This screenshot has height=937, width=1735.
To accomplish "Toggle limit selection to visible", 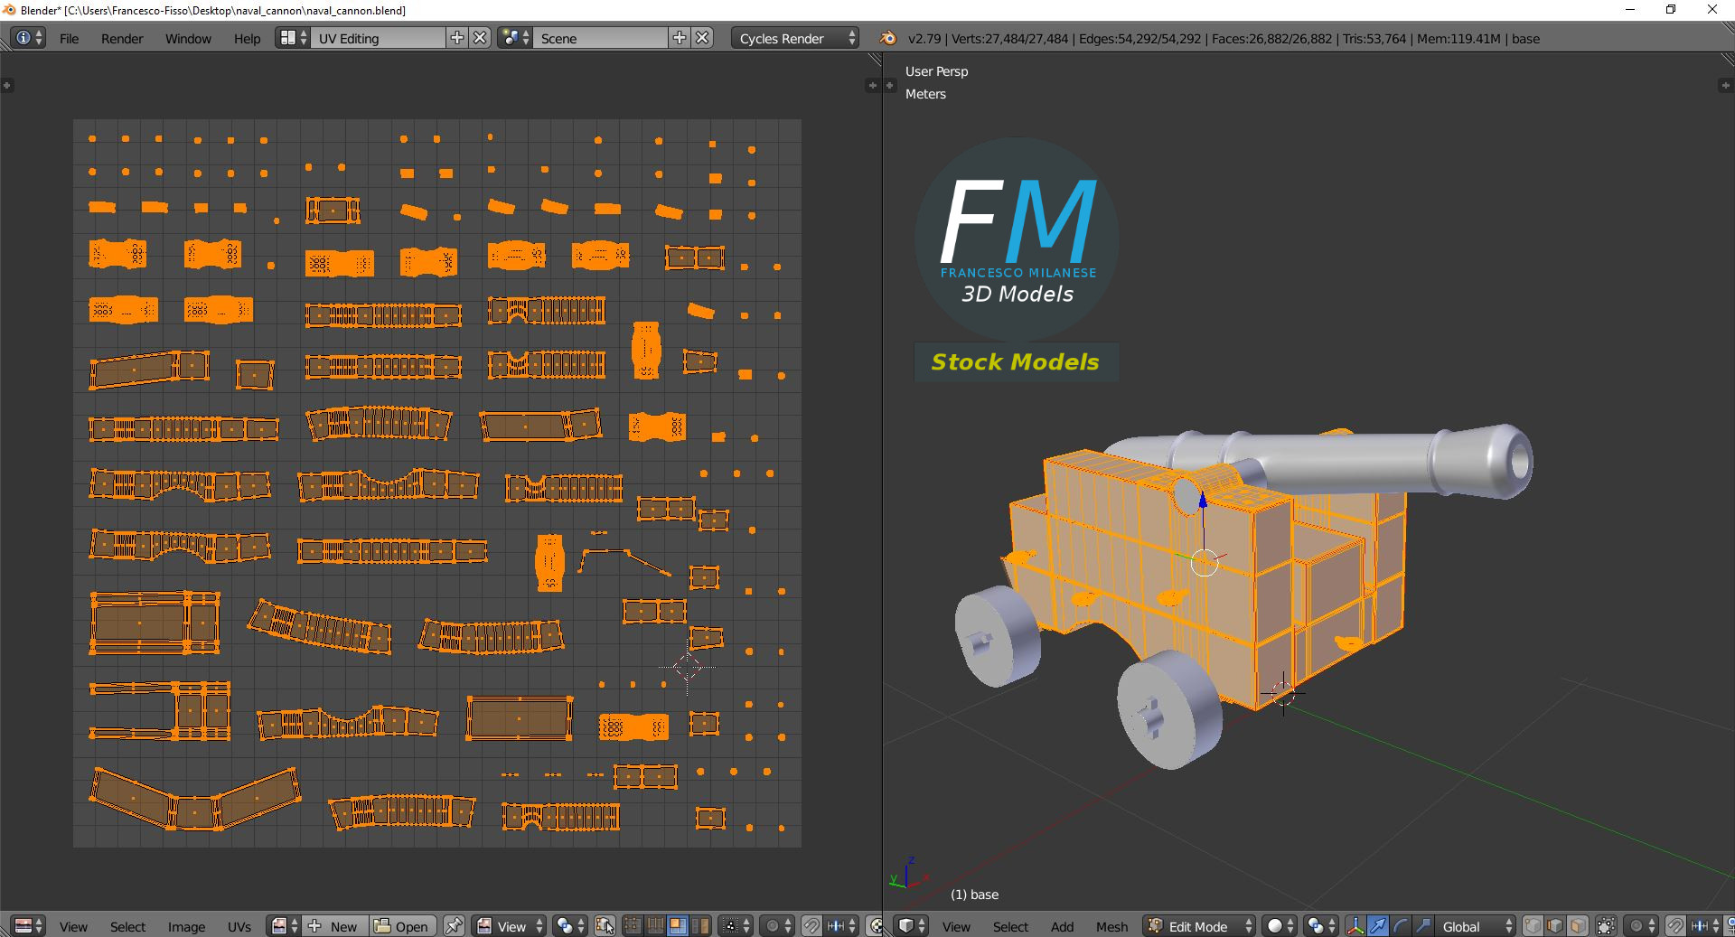I will 1607,926.
